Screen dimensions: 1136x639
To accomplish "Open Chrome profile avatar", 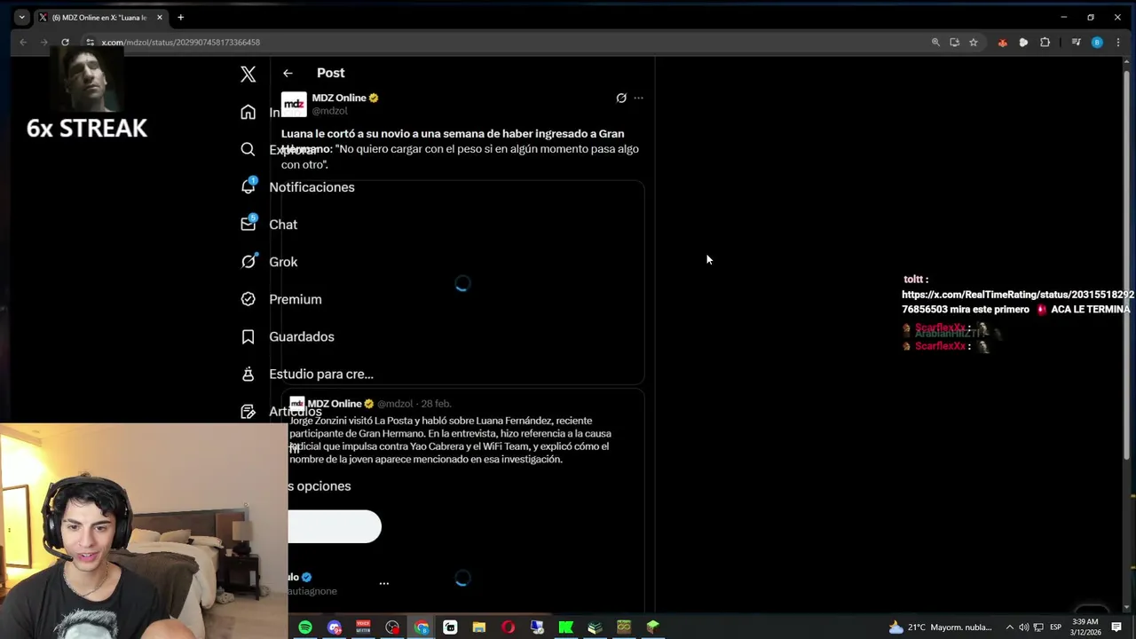I will [1097, 42].
